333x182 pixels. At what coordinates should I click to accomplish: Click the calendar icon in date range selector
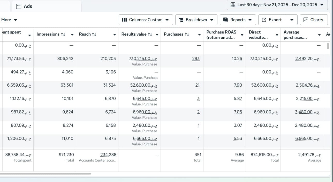pos(233,5)
